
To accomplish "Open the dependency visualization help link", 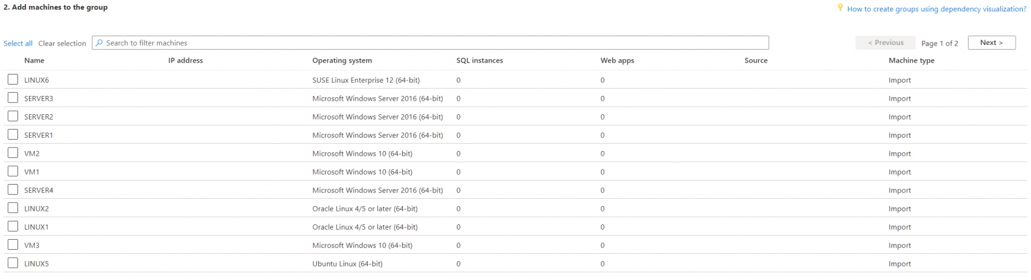I will [936, 9].
